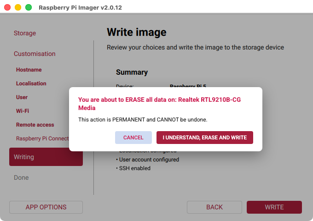Click the 'Summary' heading
Screen dimensions: 313x221
[x=132, y=72]
